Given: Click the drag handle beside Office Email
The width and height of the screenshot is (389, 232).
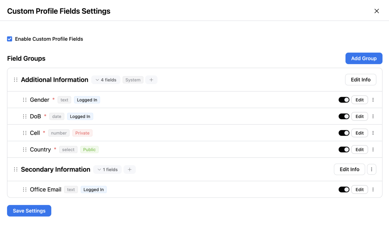Looking at the screenshot, I should click(24, 189).
